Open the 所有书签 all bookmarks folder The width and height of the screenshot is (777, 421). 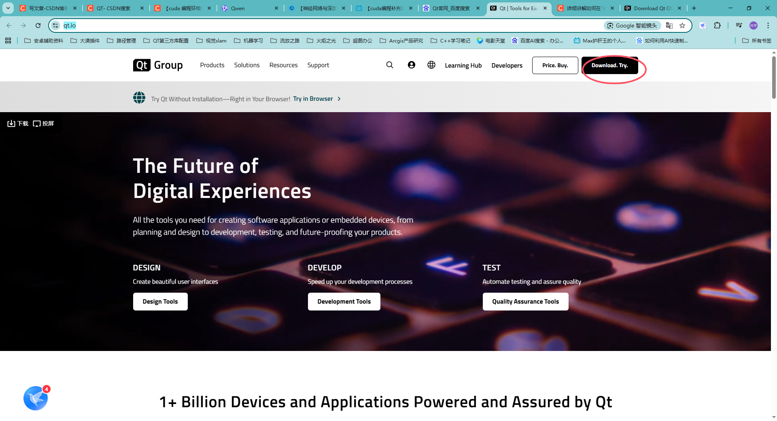click(757, 40)
